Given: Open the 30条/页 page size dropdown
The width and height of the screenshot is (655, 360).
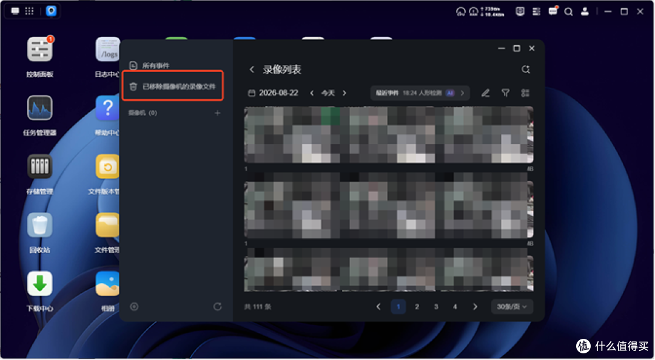Looking at the screenshot, I should tap(512, 307).
